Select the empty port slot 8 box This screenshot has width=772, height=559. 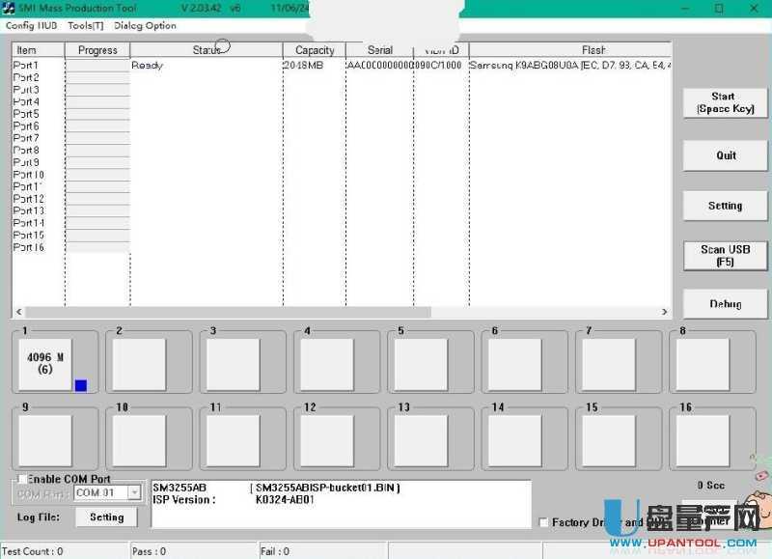703,364
